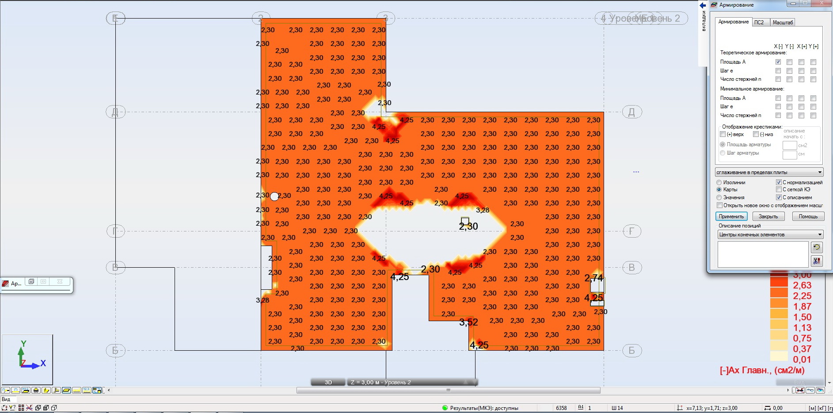
Task: Uncheck theoretical Площадь A X[-] checkbox
Action: (778, 62)
